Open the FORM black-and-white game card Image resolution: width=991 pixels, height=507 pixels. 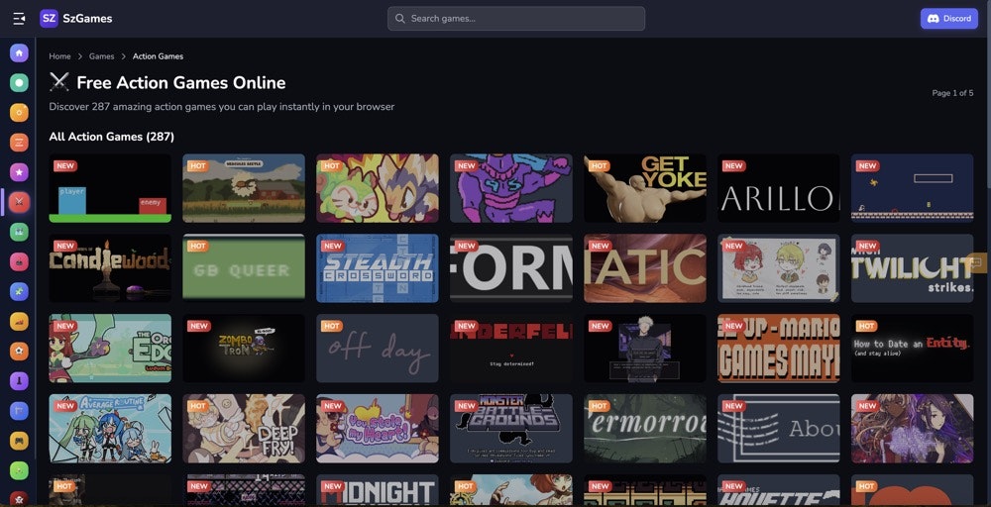click(x=511, y=268)
